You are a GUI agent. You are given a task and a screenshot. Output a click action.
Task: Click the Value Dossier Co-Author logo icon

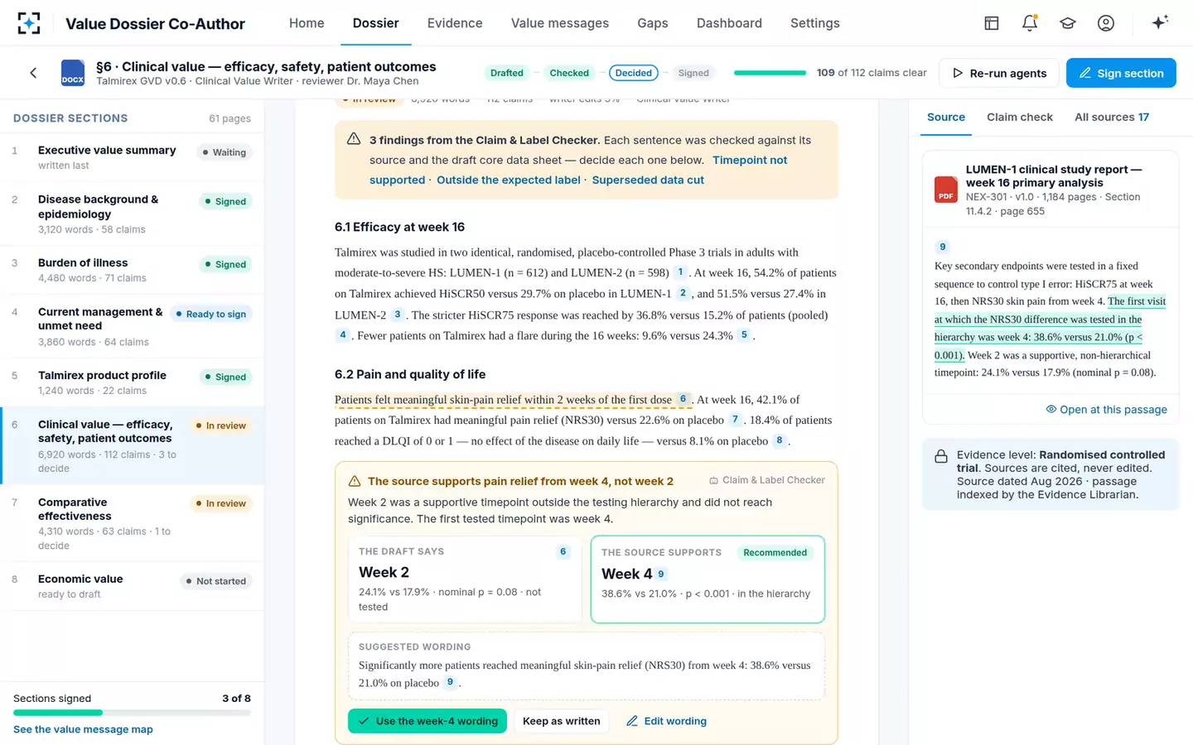[29, 23]
